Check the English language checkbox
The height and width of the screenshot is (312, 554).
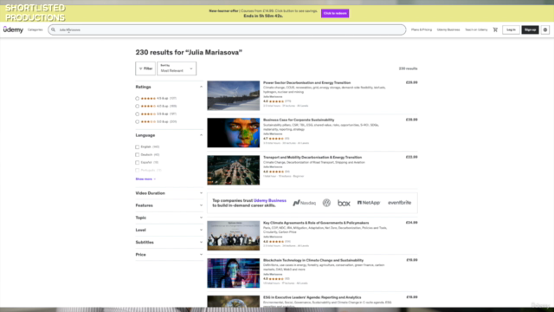click(x=138, y=146)
